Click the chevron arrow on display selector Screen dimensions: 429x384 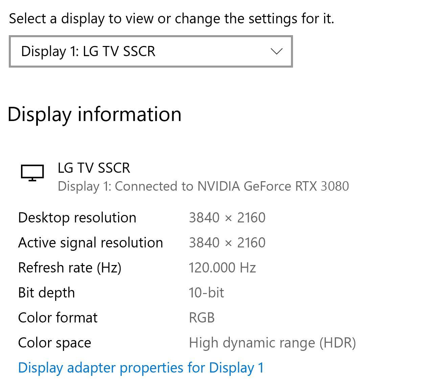tap(277, 51)
